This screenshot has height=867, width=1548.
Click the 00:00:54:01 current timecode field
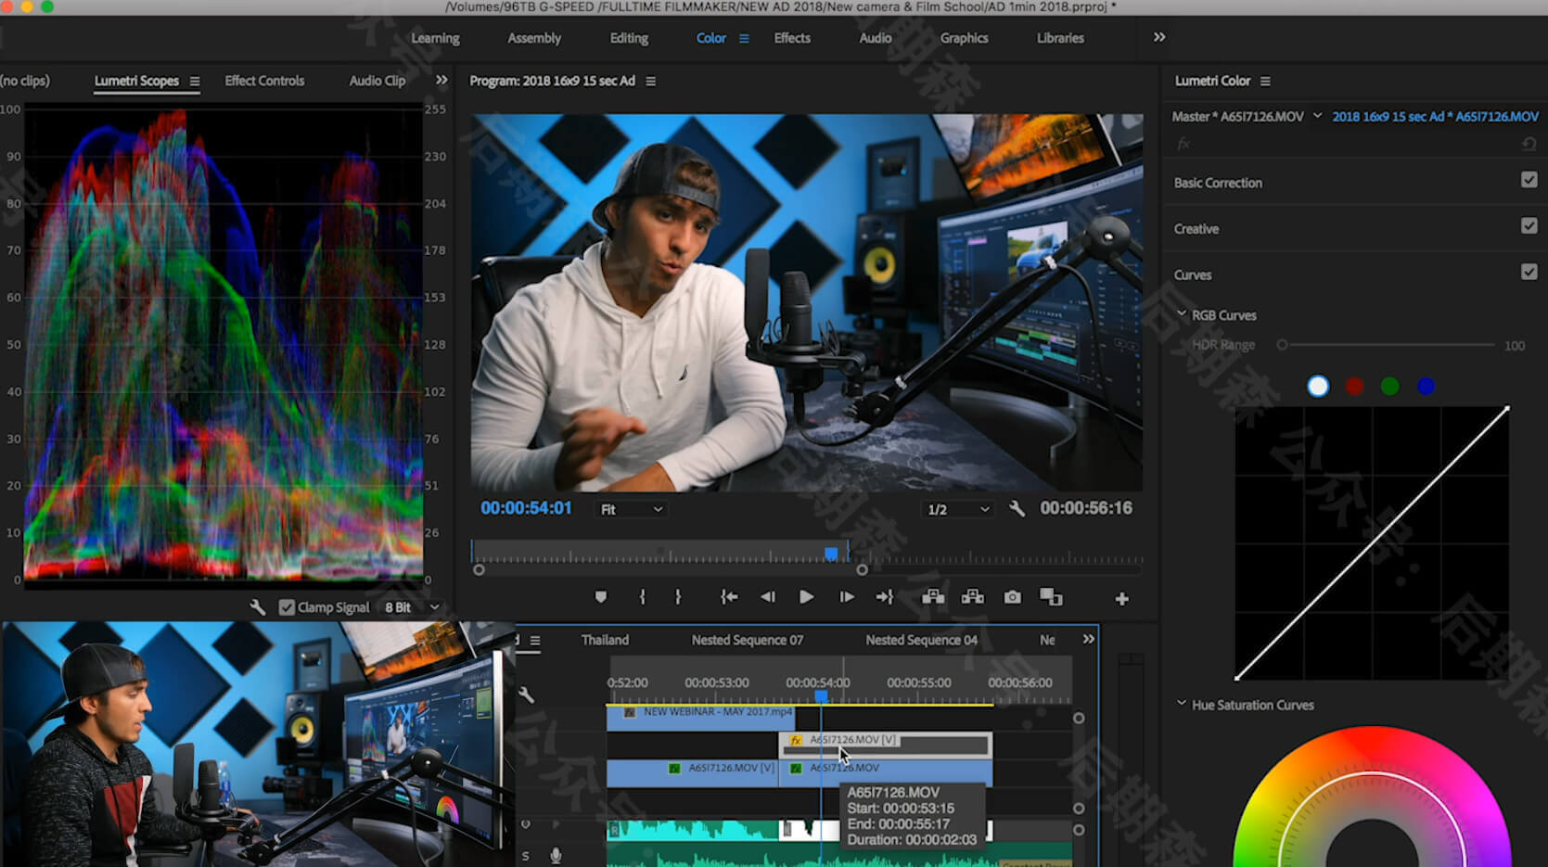pyautogui.click(x=526, y=508)
